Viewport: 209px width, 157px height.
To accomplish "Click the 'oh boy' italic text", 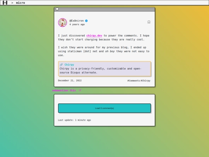I will click(110, 51).
